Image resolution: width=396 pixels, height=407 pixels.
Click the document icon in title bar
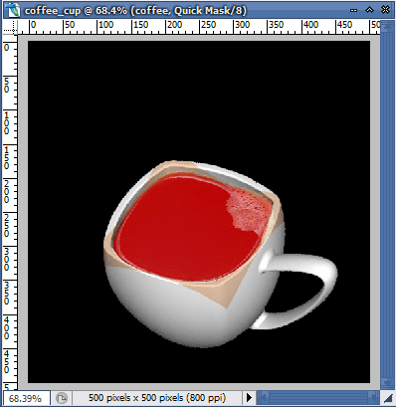click(x=12, y=10)
